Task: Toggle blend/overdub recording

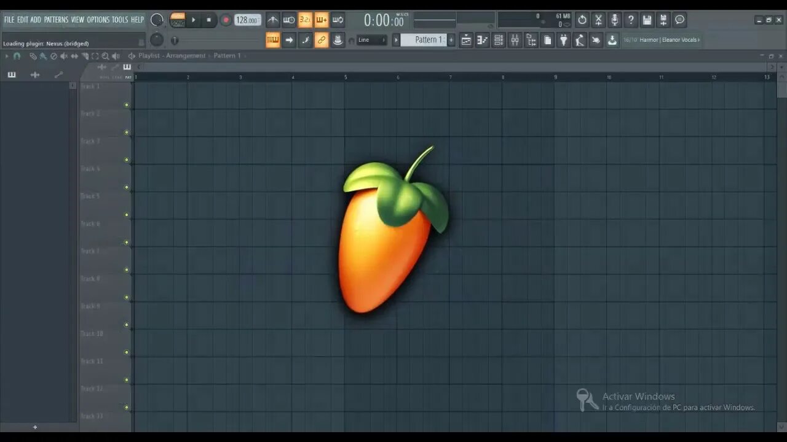Action: [x=322, y=20]
